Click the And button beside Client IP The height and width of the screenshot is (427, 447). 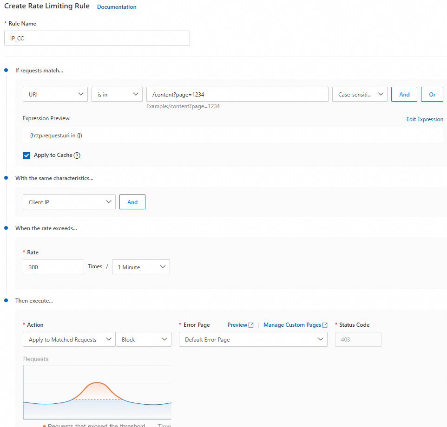pyautogui.click(x=132, y=202)
